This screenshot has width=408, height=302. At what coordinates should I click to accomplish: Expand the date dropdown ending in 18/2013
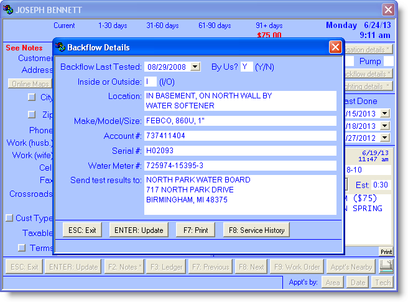click(x=384, y=125)
